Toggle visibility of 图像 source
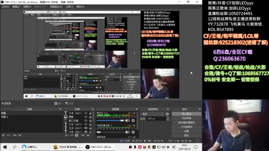Image resolution: width=269 pixels, height=151 pixels. pos(86,117)
